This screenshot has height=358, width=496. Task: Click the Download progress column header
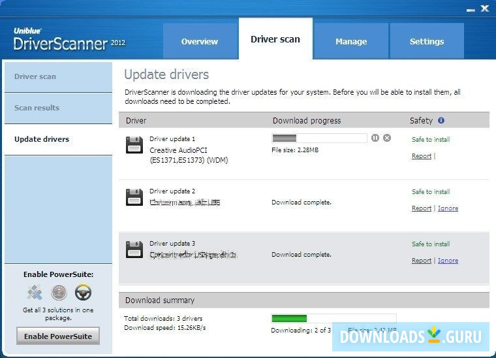[x=307, y=121]
